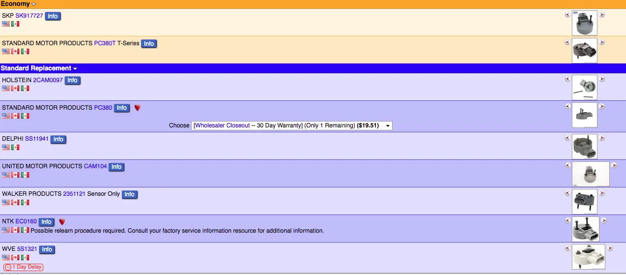
Task: Show previous image for DELPHI SS11941
Action: [x=567, y=138]
